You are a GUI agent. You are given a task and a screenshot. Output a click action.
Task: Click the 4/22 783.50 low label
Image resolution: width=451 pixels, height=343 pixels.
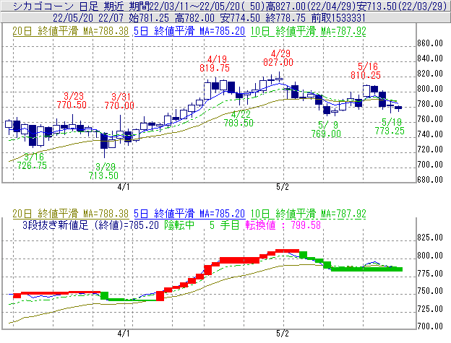click(239, 118)
